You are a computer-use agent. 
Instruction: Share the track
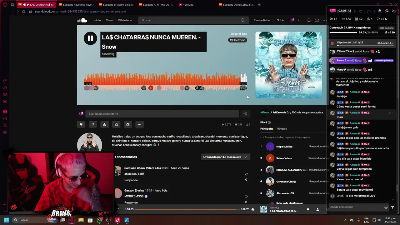pyautogui.click(x=104, y=124)
